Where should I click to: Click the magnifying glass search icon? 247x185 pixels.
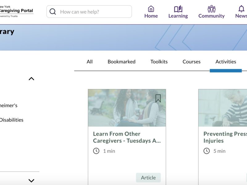tap(53, 12)
